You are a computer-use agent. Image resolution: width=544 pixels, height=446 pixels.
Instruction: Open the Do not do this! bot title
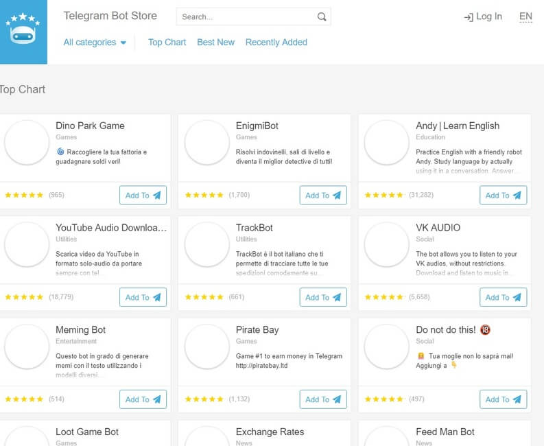pyautogui.click(x=447, y=330)
